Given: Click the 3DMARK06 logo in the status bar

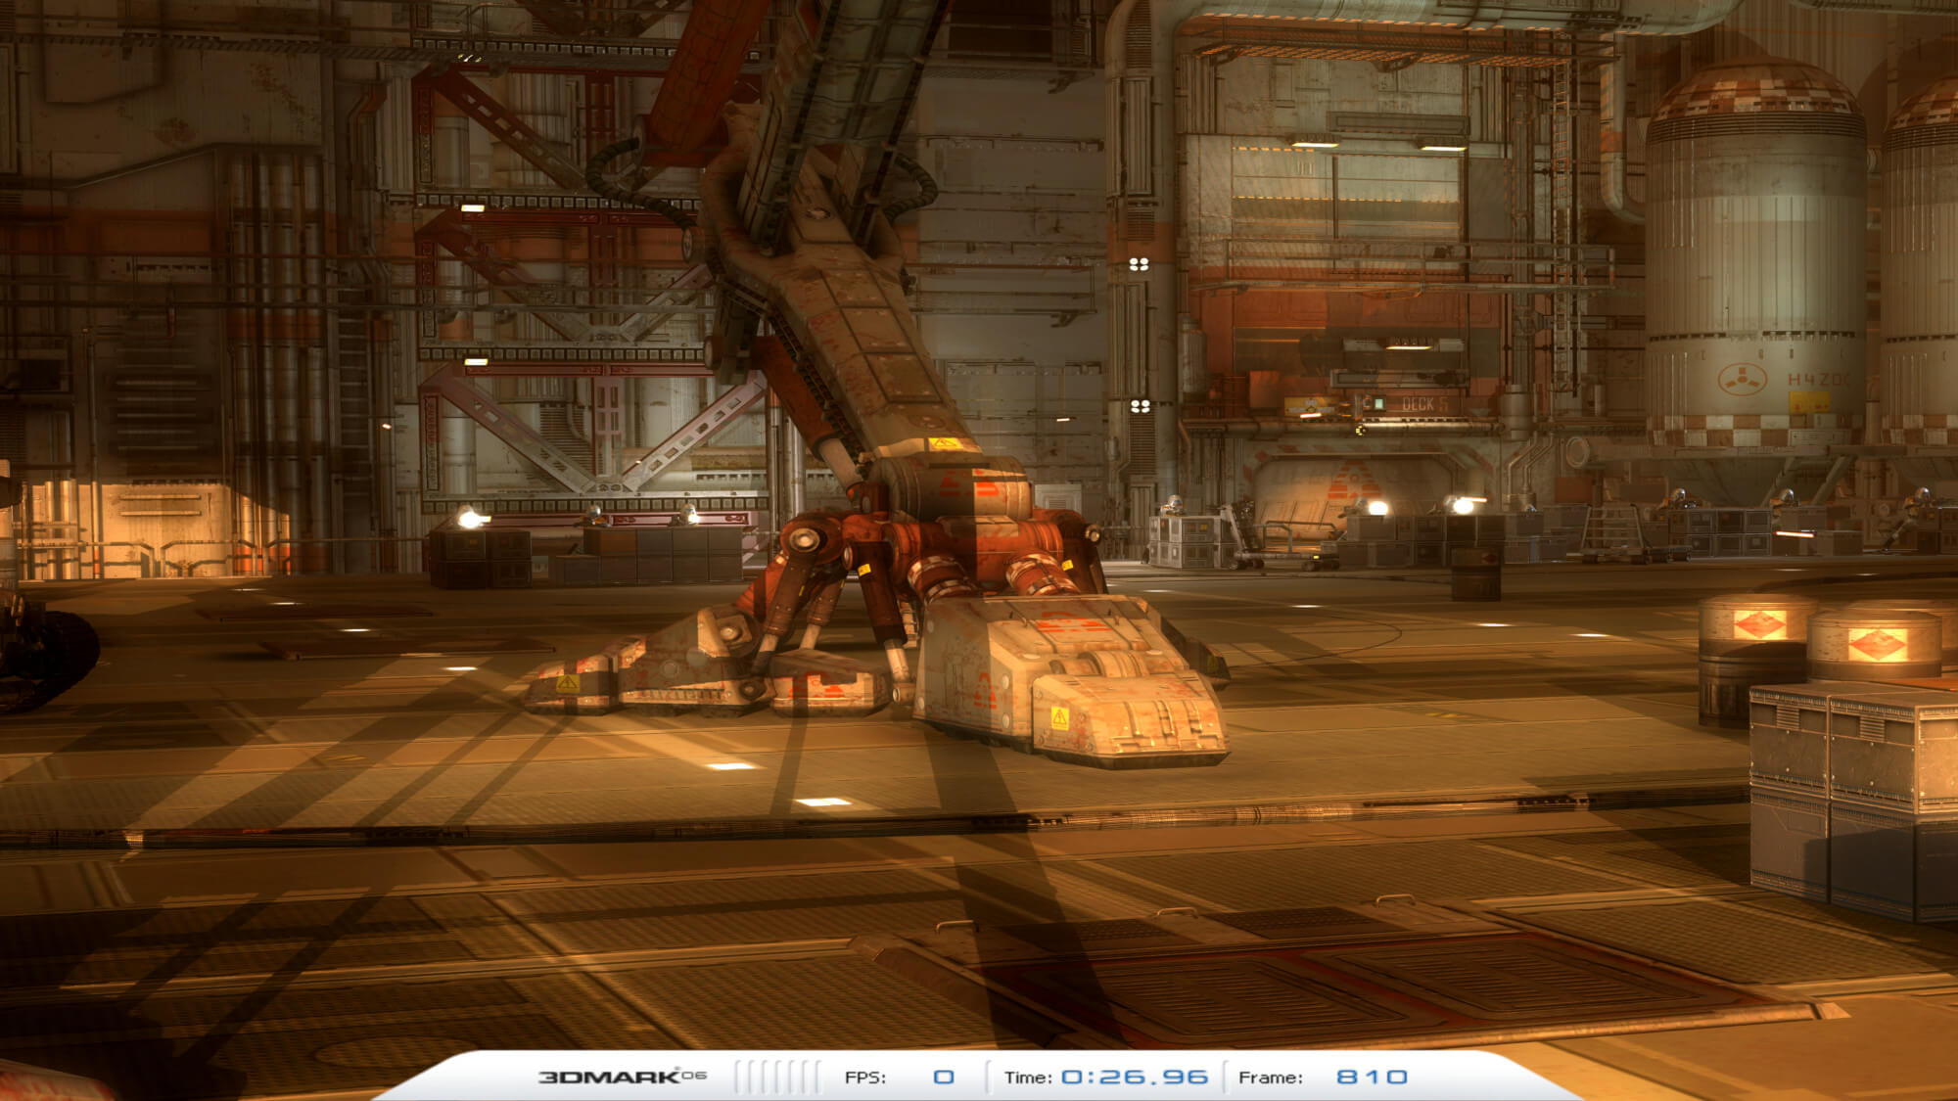Looking at the screenshot, I should 622,1077.
